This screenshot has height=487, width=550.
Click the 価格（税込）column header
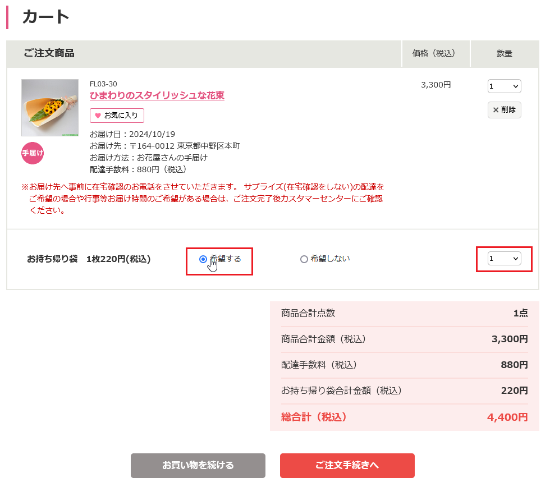click(436, 53)
